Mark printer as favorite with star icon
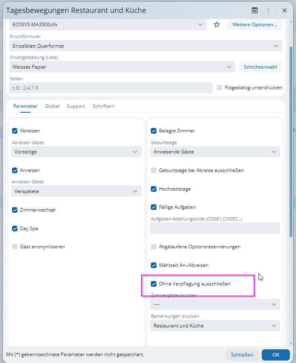 217,25
